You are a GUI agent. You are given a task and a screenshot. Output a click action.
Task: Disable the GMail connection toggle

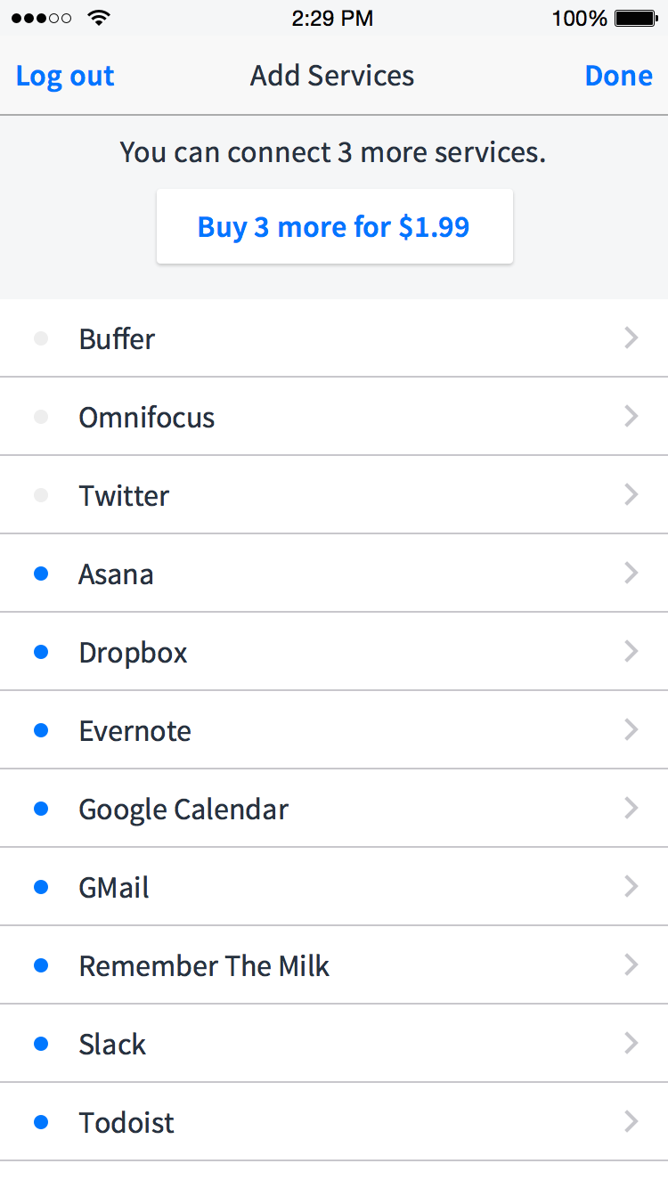click(x=41, y=886)
